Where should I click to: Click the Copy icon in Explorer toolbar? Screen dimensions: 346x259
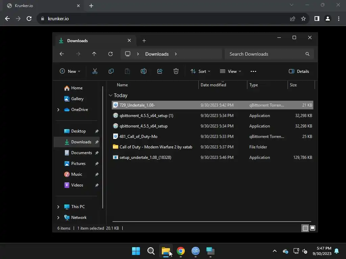click(x=111, y=71)
